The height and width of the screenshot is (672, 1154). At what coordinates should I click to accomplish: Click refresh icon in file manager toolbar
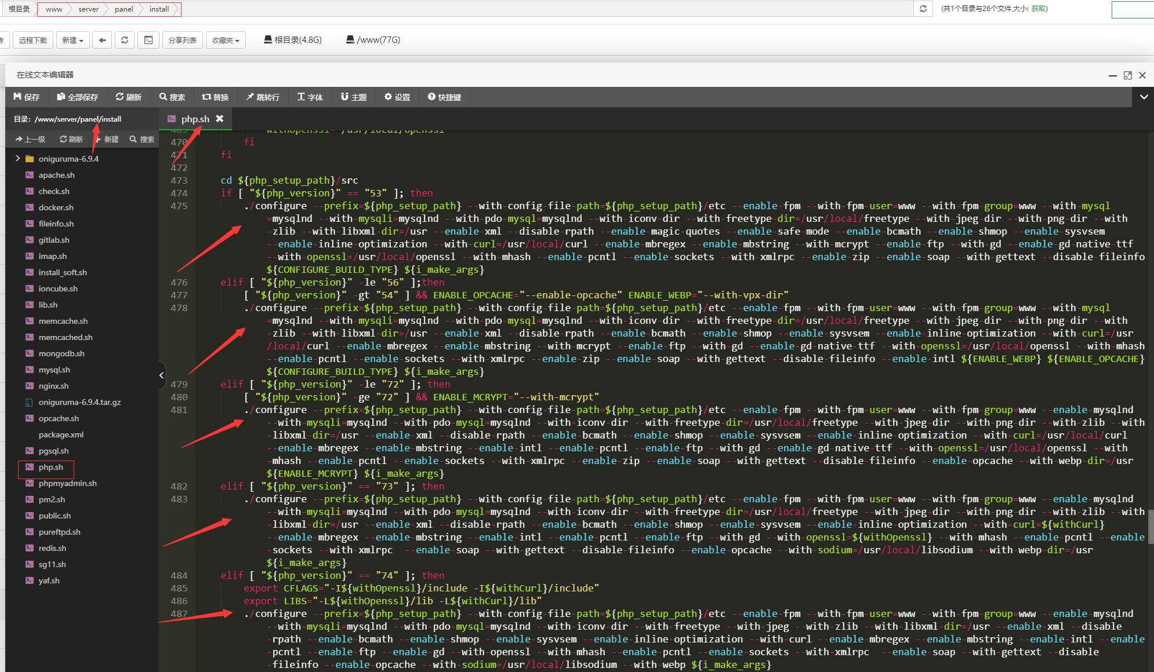tap(125, 40)
